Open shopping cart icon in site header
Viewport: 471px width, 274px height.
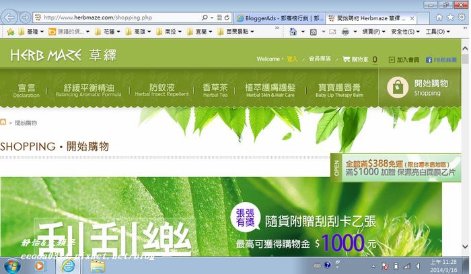pyautogui.click(x=347, y=59)
